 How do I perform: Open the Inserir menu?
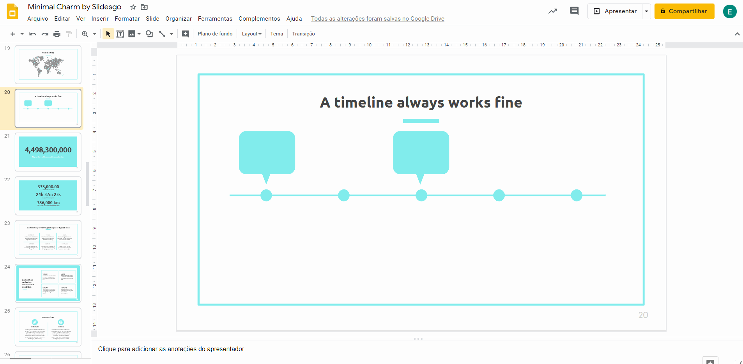click(100, 19)
